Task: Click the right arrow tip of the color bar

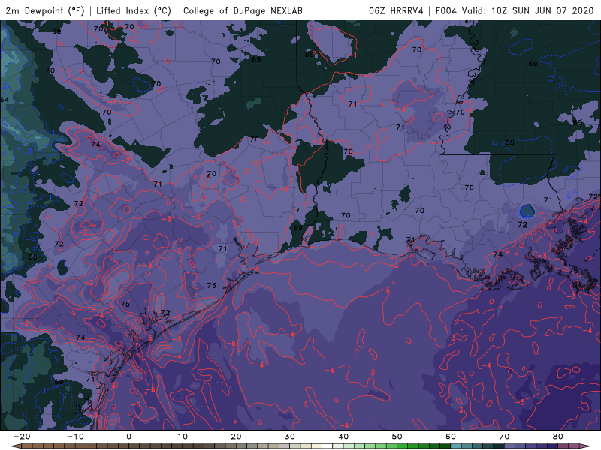Action: pos(587,446)
